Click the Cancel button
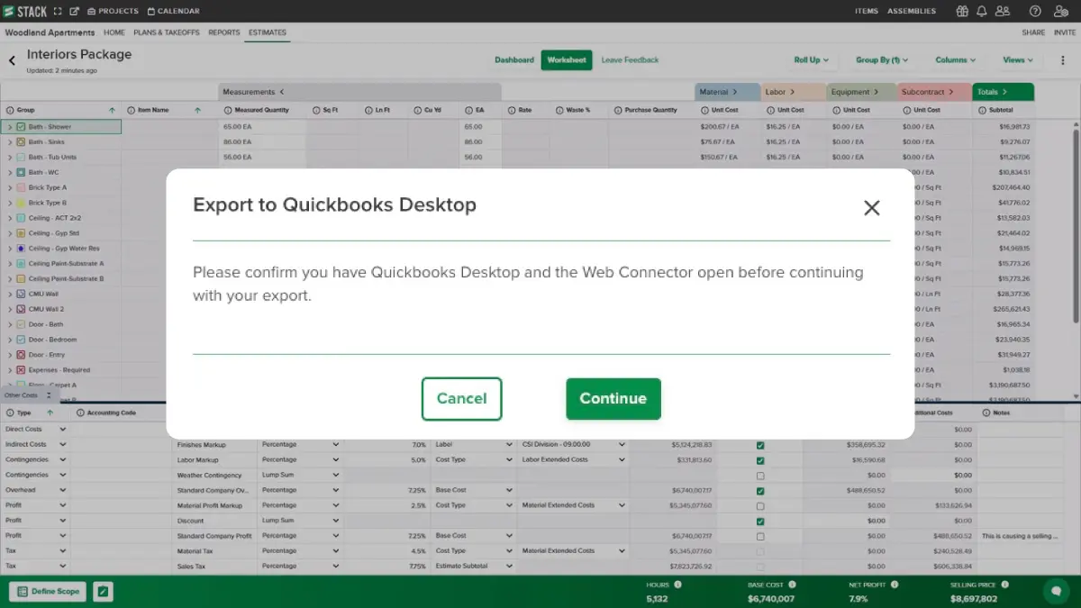The height and width of the screenshot is (608, 1081). pyautogui.click(x=461, y=399)
